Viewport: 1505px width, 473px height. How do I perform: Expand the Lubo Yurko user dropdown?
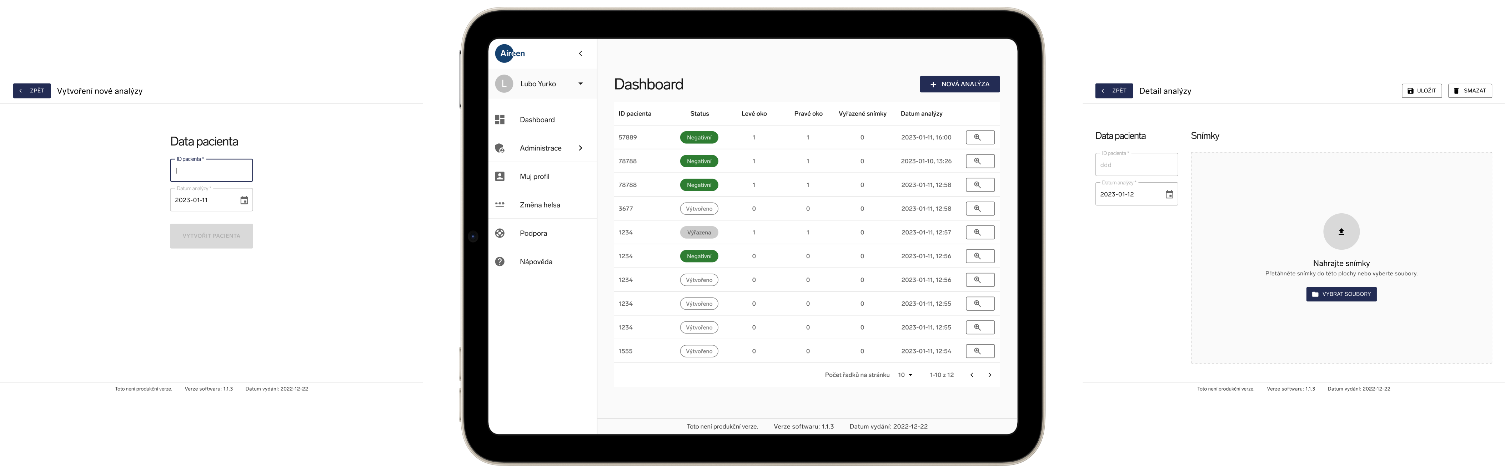pos(580,83)
